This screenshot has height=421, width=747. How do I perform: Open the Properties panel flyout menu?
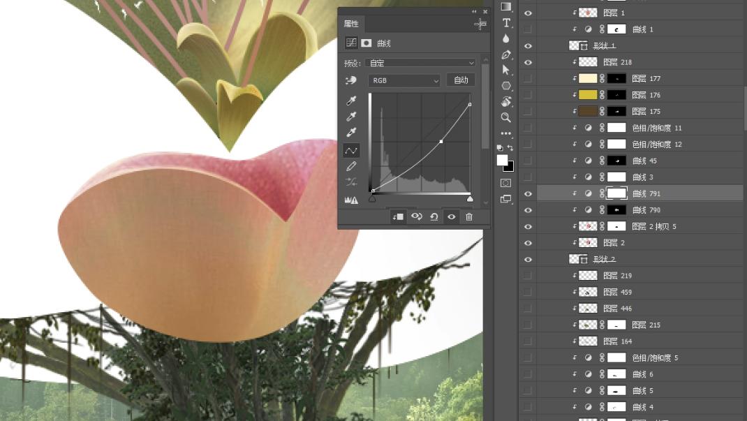point(480,24)
